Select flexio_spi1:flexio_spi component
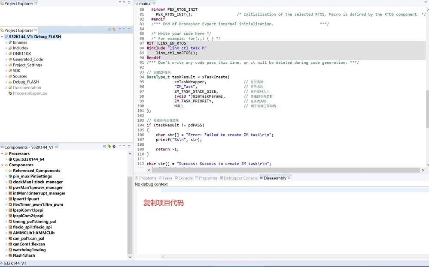This screenshot has height=267, width=429. point(32,227)
